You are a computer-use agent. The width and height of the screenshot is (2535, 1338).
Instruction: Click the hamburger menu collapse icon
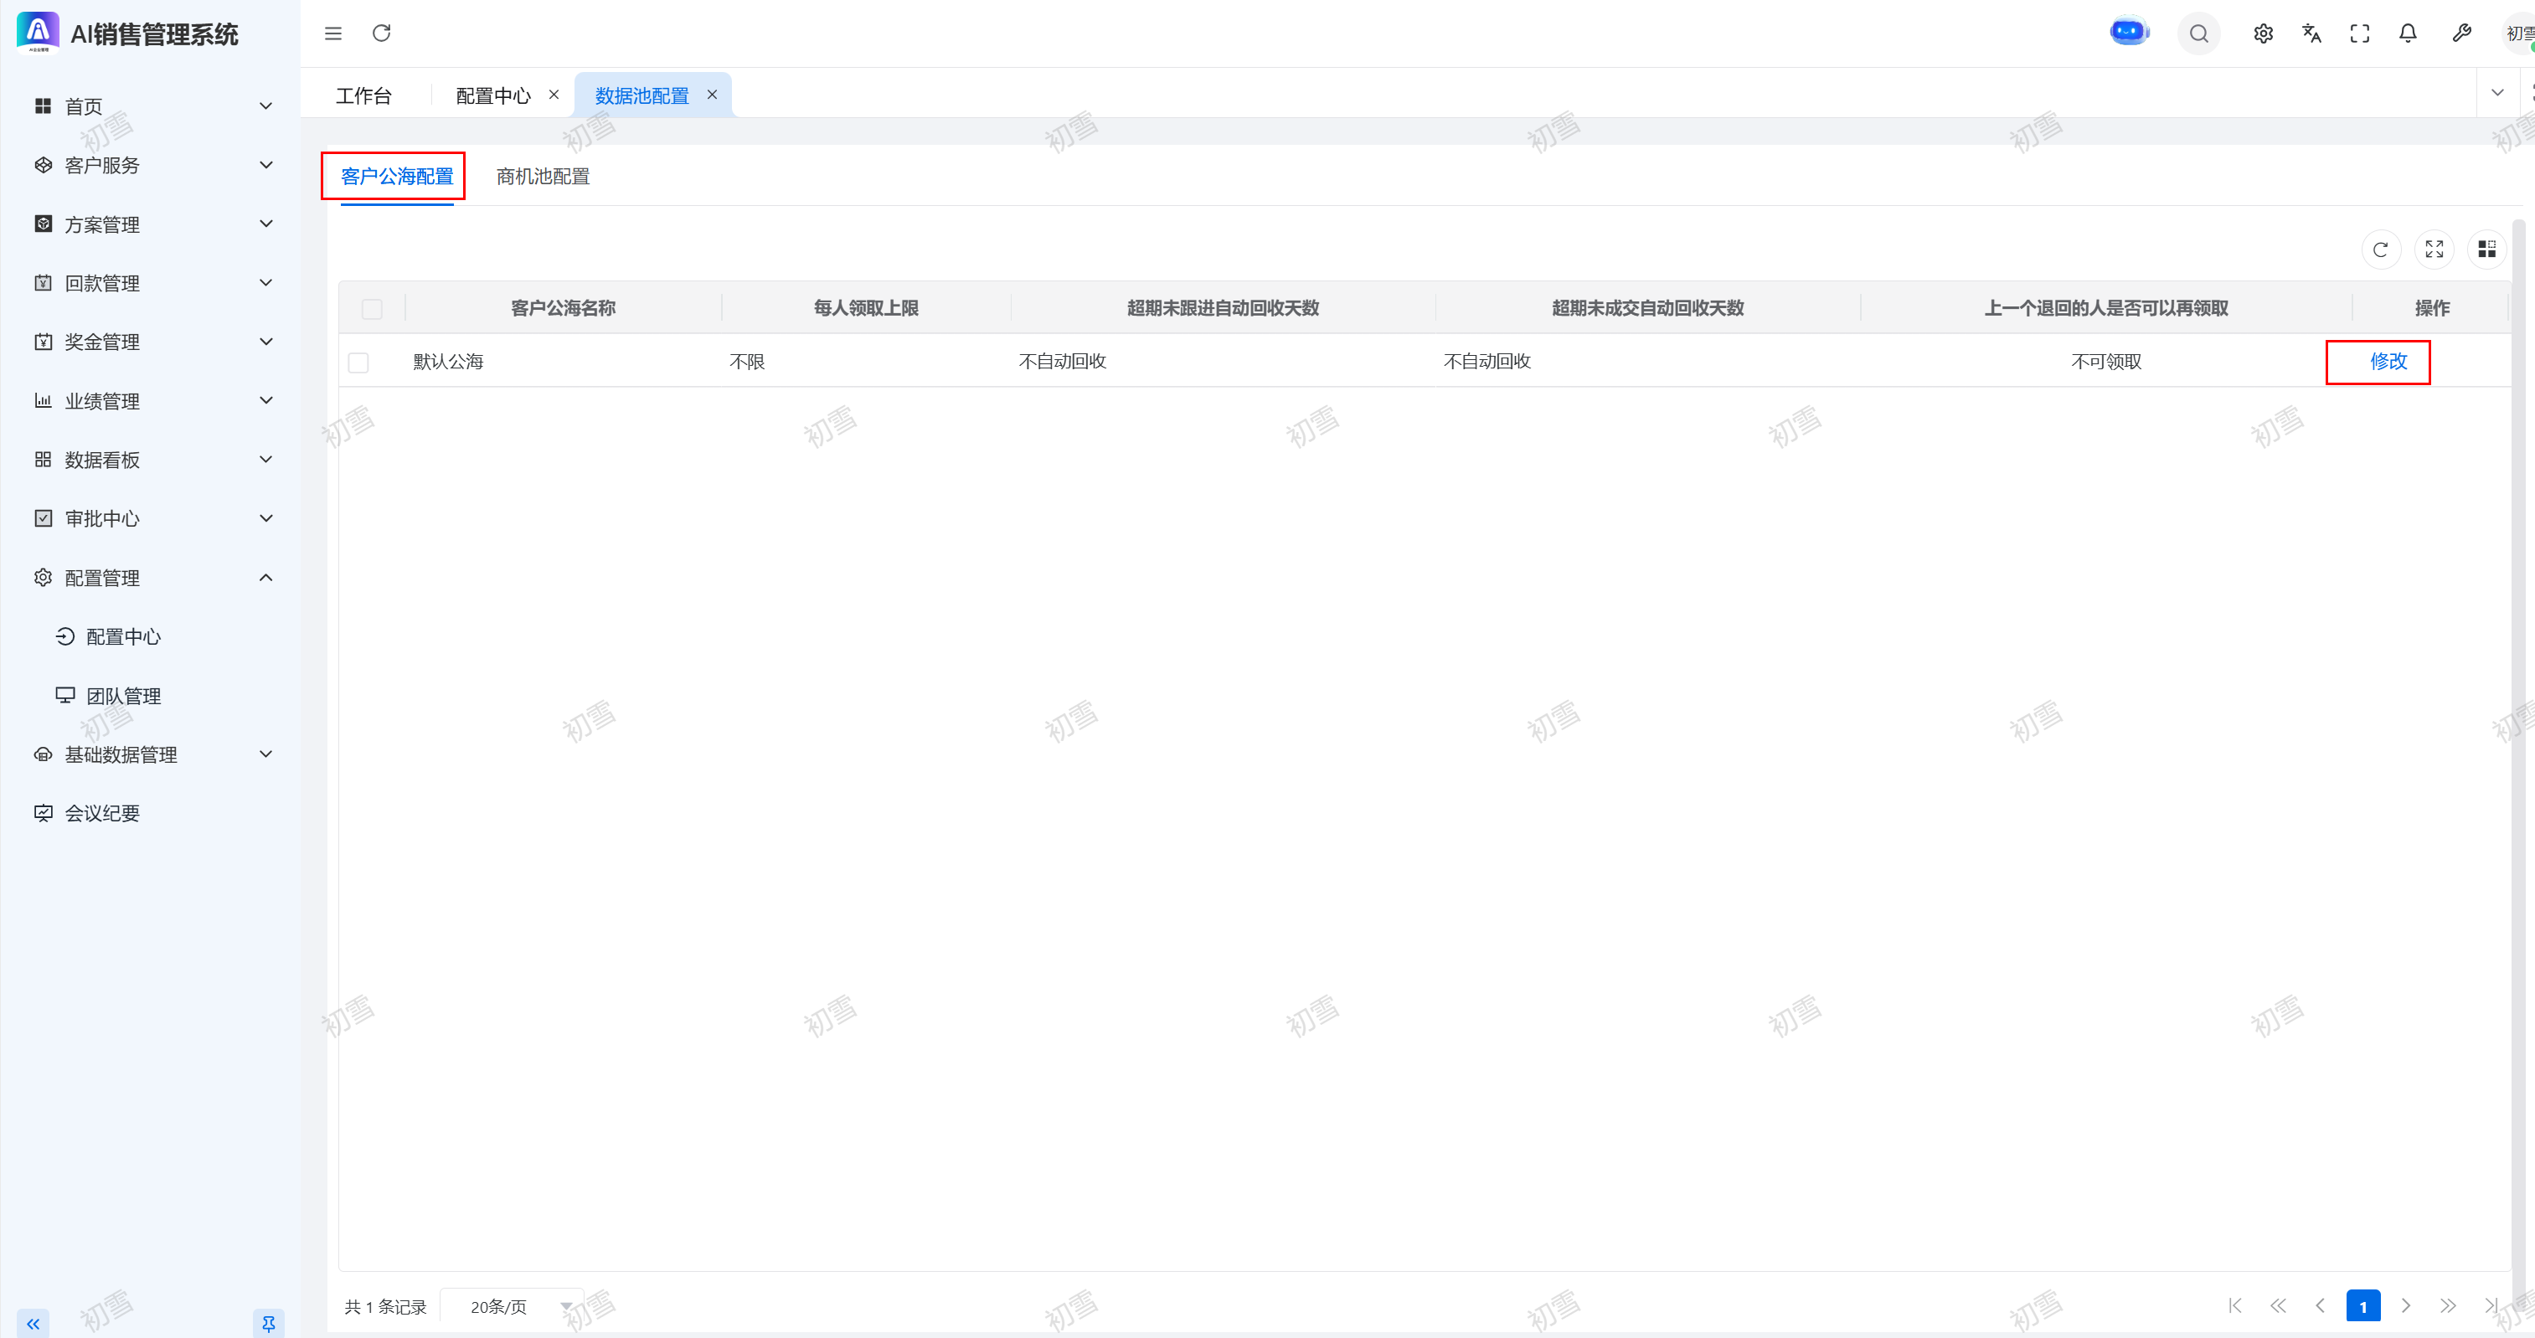[333, 34]
